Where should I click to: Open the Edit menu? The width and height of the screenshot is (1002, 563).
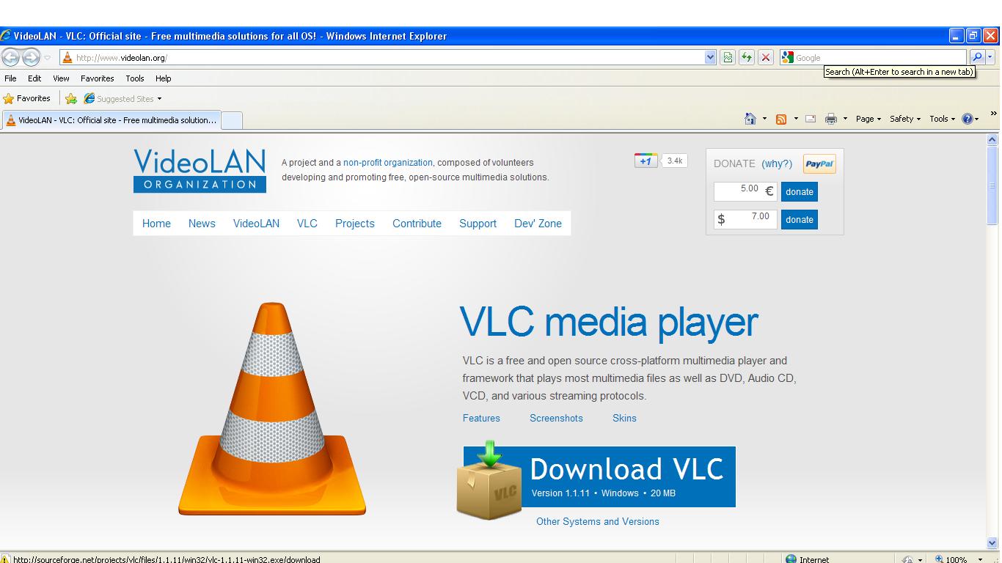(x=34, y=78)
